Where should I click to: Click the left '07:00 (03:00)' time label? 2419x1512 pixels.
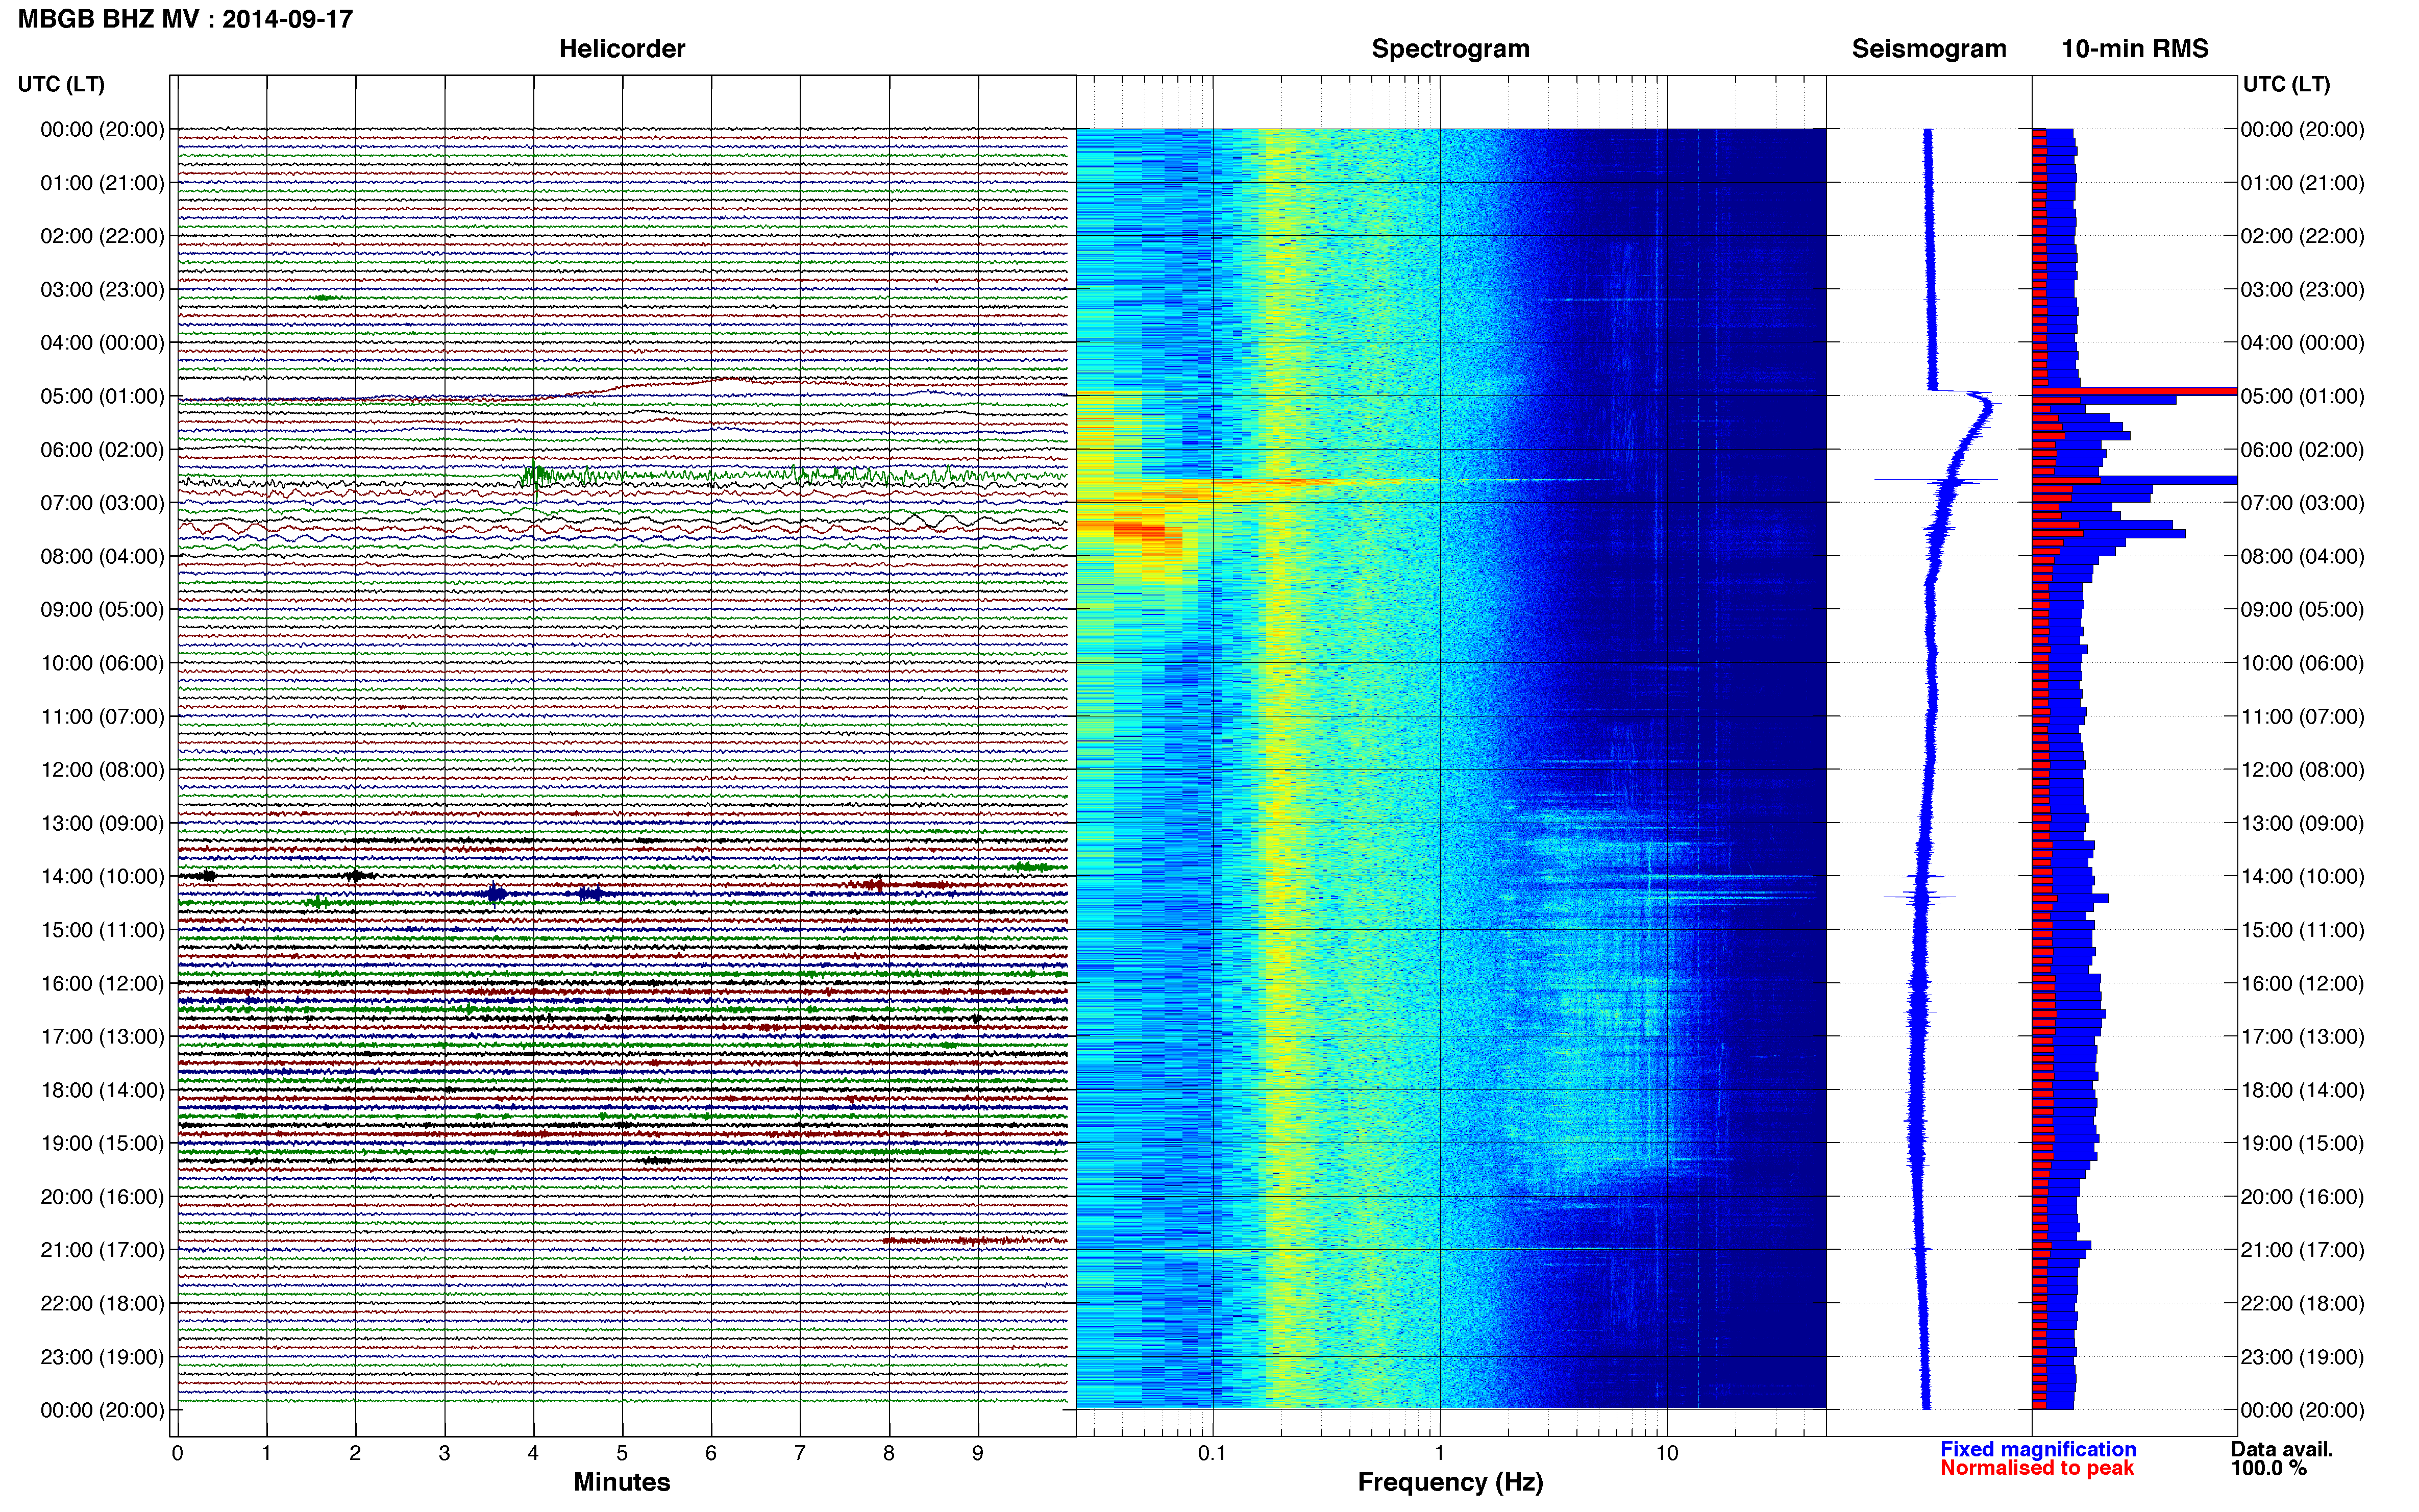(102, 503)
